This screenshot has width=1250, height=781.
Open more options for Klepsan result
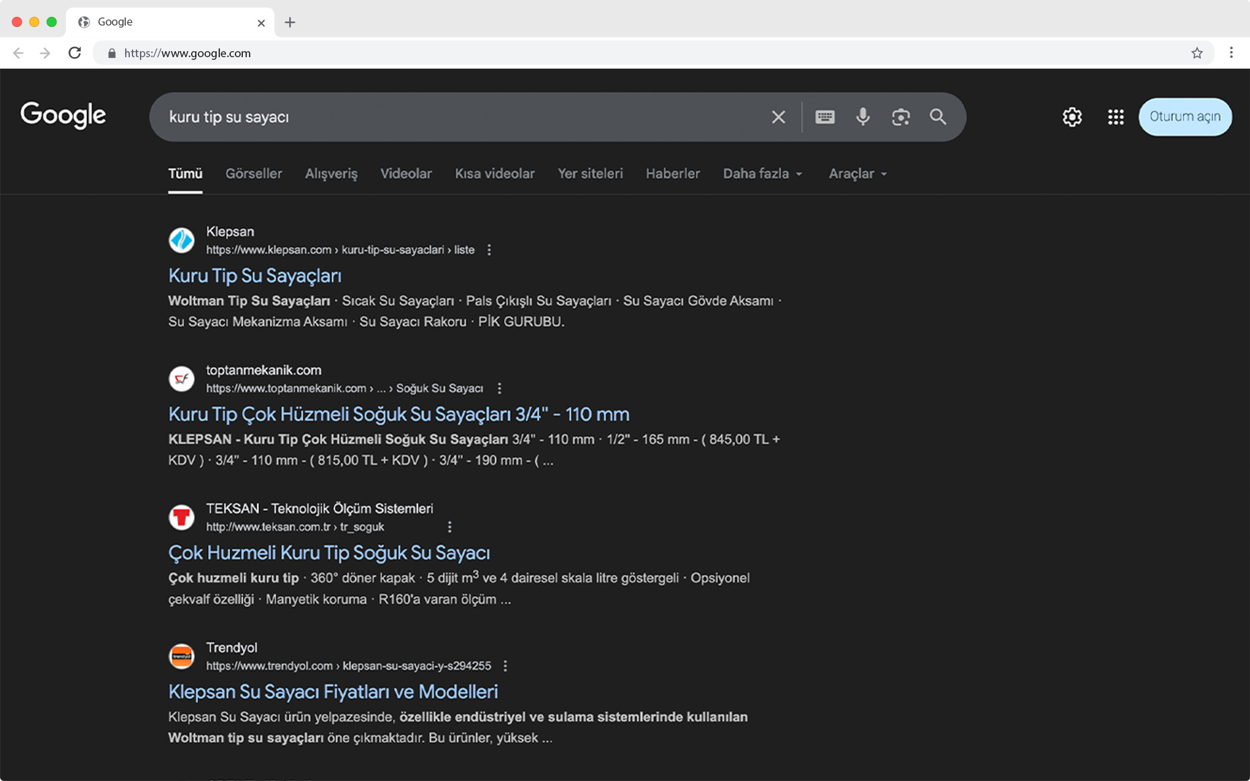coord(489,250)
